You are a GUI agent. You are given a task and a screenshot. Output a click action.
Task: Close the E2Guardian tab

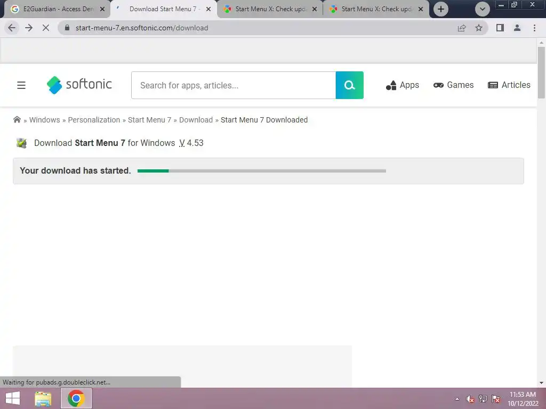(102, 9)
